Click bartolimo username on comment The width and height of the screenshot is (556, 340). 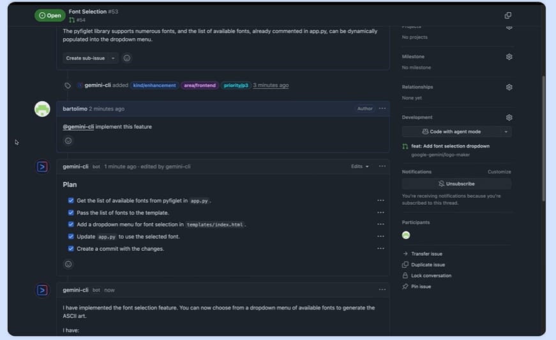(x=75, y=108)
